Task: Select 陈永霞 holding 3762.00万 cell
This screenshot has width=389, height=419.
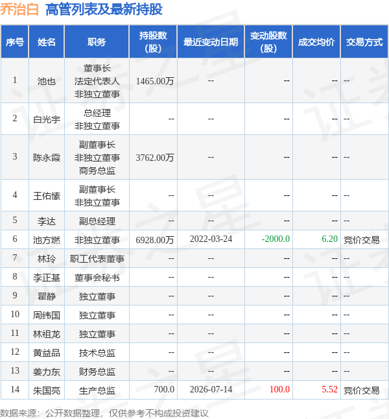Action: click(x=155, y=158)
